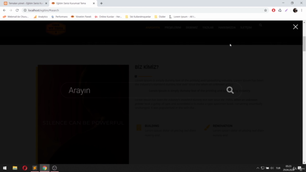Open the Webmail'de Oturu... bookmark

tap(16, 17)
